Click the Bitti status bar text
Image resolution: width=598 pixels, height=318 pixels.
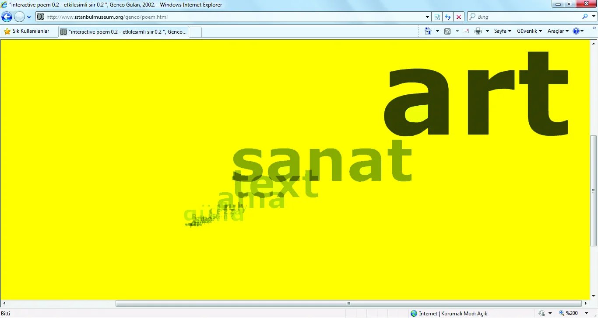[x=6, y=314]
